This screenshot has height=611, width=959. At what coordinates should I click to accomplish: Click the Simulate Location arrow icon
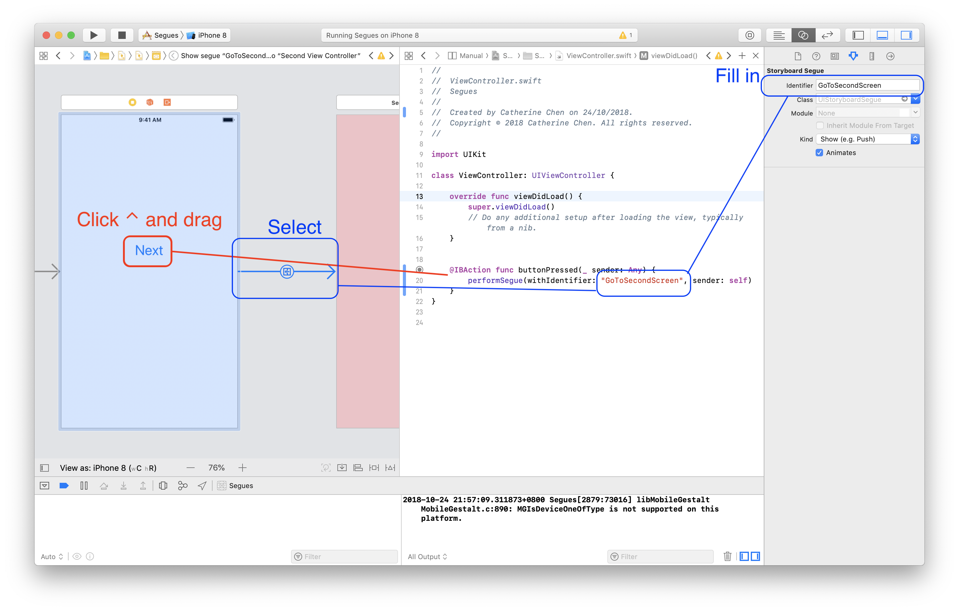202,486
